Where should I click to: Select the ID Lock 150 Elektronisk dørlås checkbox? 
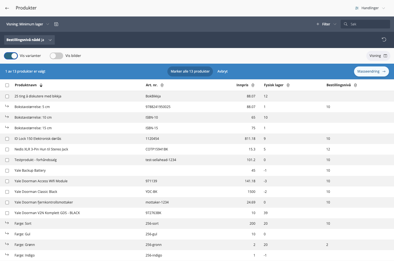coord(7,139)
